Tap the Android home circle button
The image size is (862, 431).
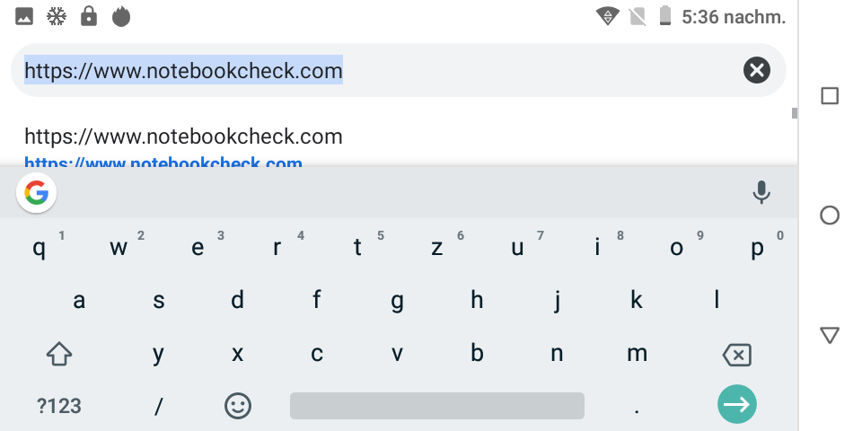[830, 215]
